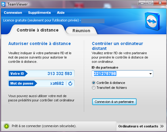Select Contrôle à distance radio button
Screen dimensions: 167x132
pyautogui.click(x=93, y=83)
